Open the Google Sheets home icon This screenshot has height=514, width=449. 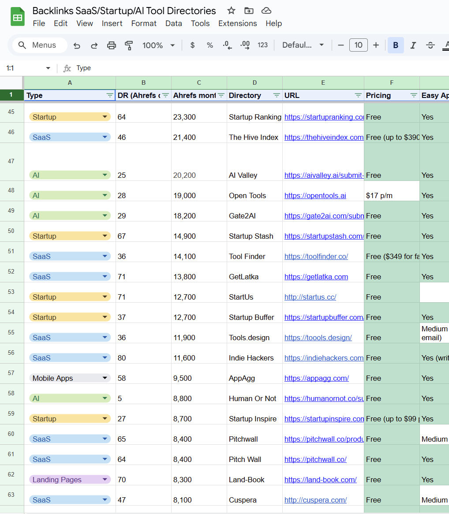click(18, 17)
